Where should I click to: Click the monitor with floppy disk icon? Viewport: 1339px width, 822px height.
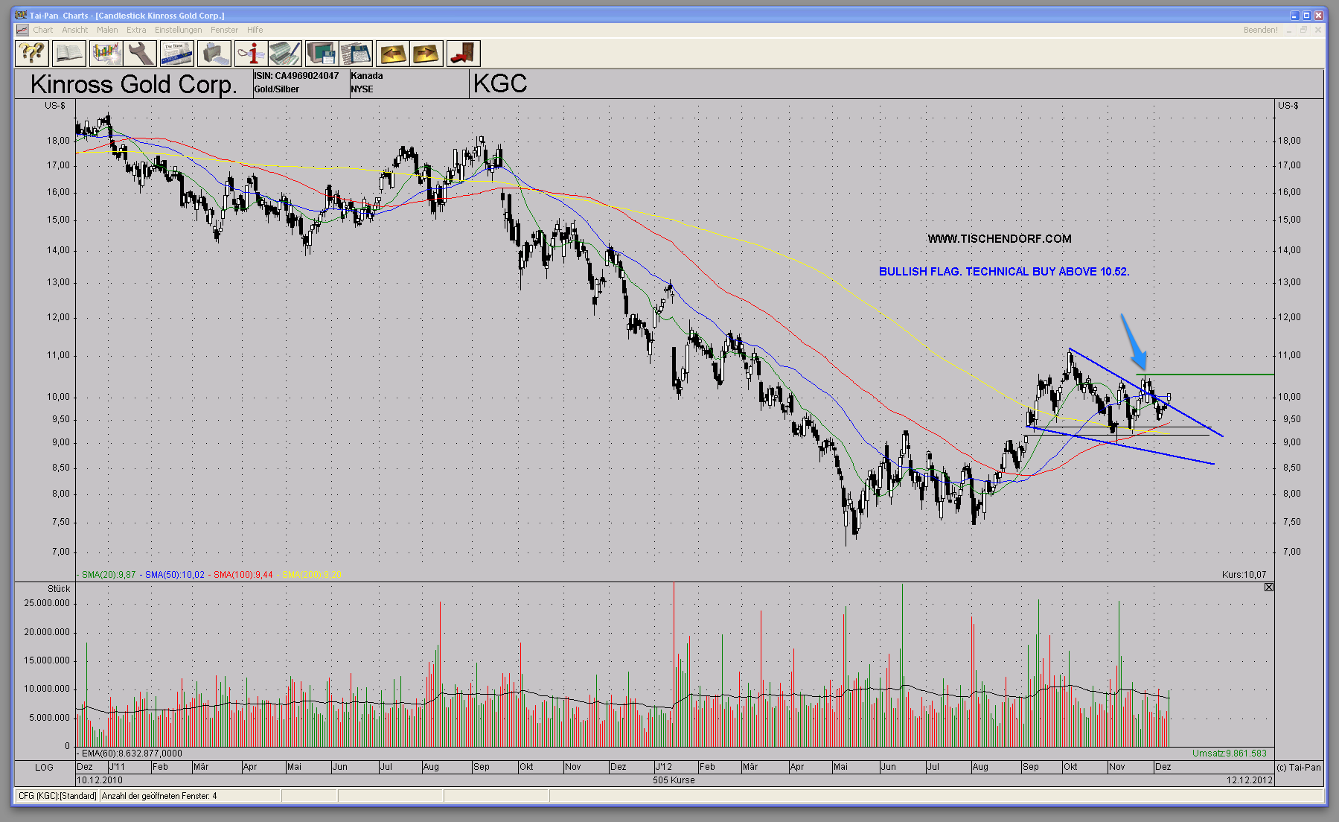(x=322, y=54)
